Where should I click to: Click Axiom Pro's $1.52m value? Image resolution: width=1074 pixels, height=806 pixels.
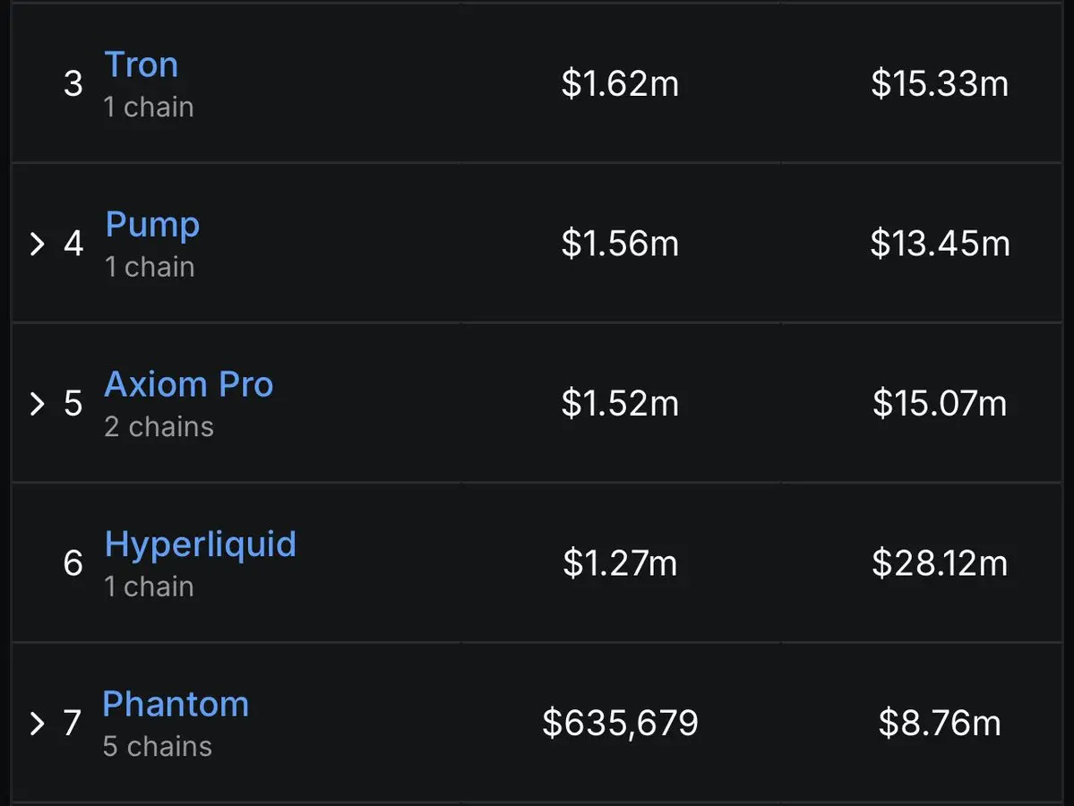point(620,403)
